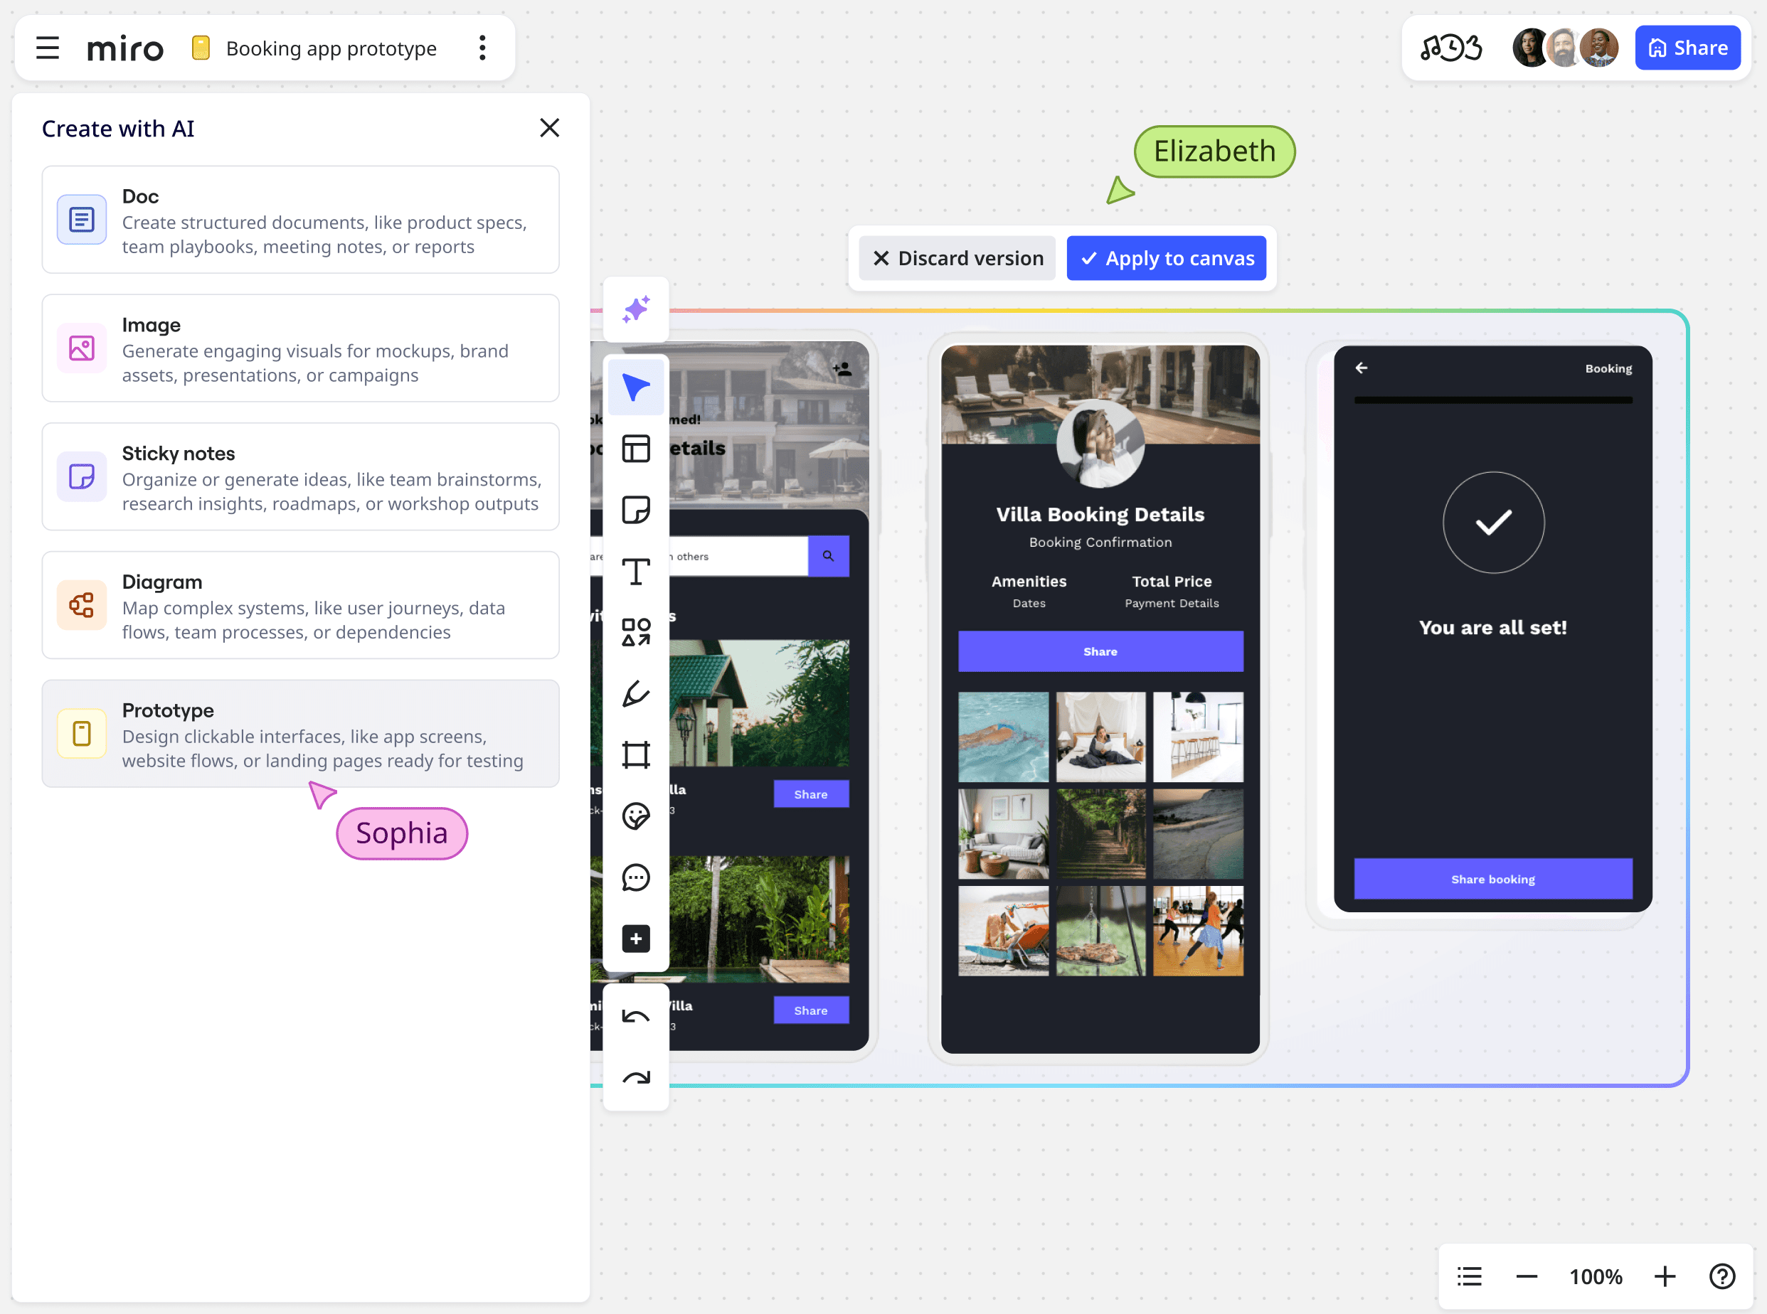1767x1314 pixels.
Task: Open the Miro AI sparkle tool
Action: coord(636,309)
